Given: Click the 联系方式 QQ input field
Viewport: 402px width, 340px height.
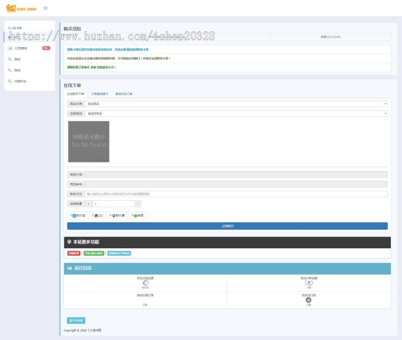Looking at the screenshot, I should click(x=236, y=194).
